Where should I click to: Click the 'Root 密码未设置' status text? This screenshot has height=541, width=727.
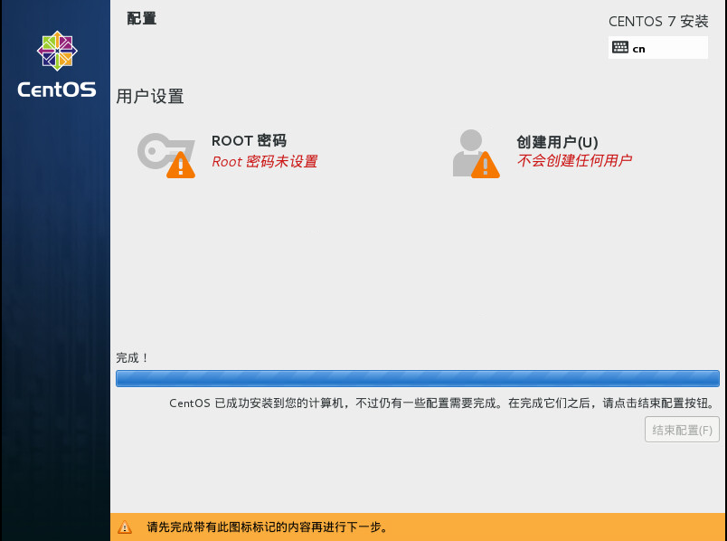tap(265, 161)
